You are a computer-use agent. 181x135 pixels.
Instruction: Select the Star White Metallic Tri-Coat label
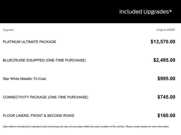pyautogui.click(x=24, y=79)
